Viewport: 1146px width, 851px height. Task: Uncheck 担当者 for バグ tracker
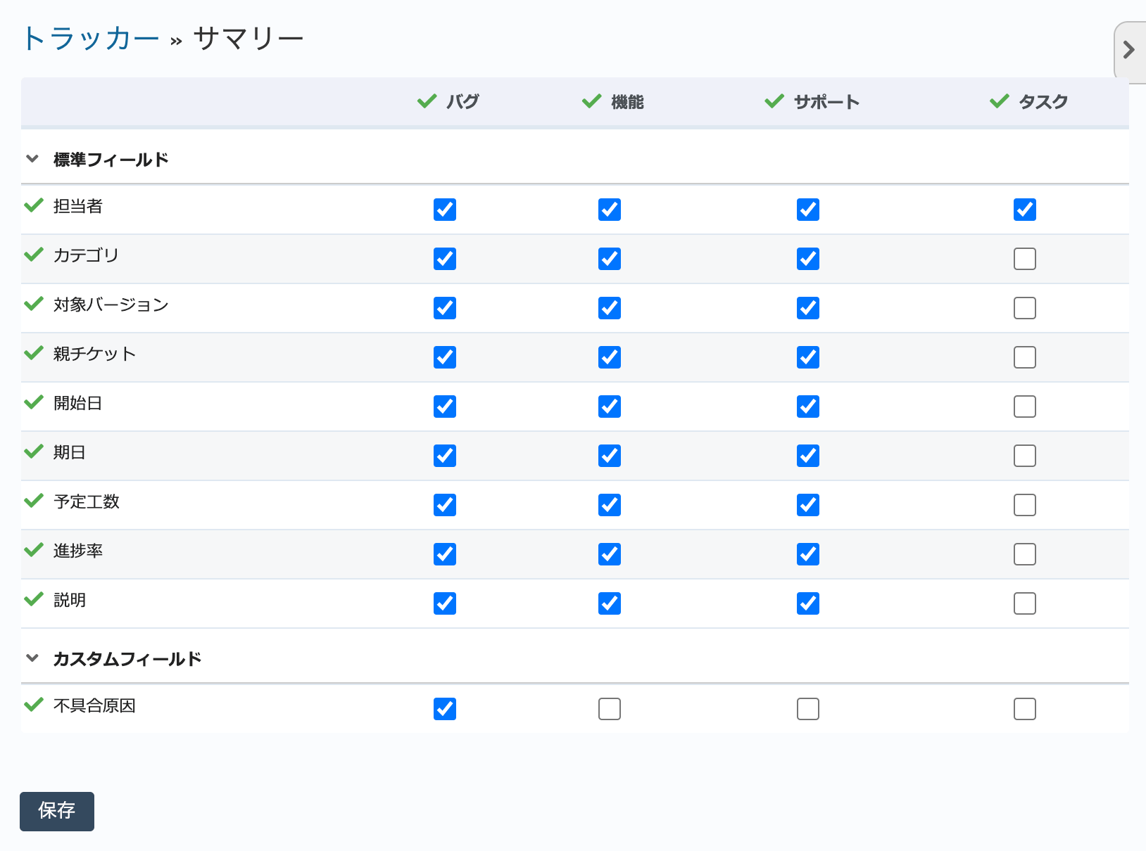click(x=445, y=210)
